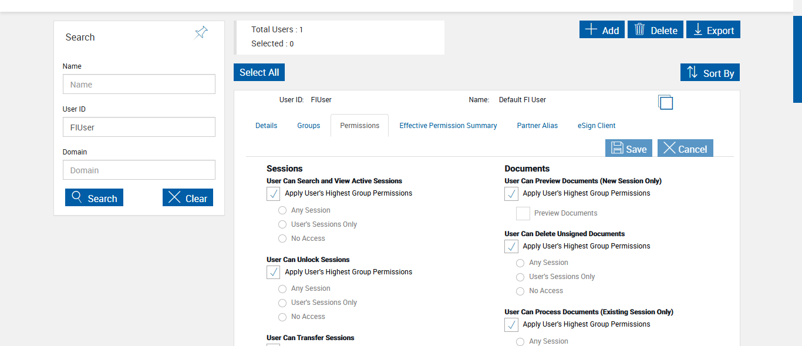Open the Groups tab
Image resolution: width=802 pixels, height=346 pixels.
coord(308,126)
